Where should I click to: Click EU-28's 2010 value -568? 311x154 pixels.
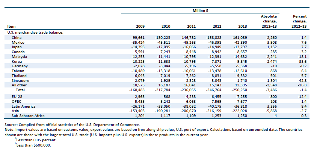tap(166, 97)
